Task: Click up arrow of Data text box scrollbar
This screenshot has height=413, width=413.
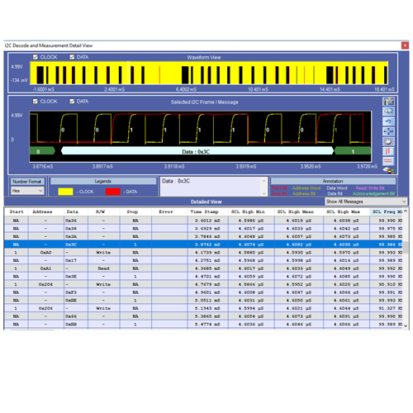Action: 263,181
